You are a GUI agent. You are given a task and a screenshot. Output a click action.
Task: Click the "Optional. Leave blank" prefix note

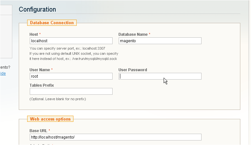[x=58, y=99]
